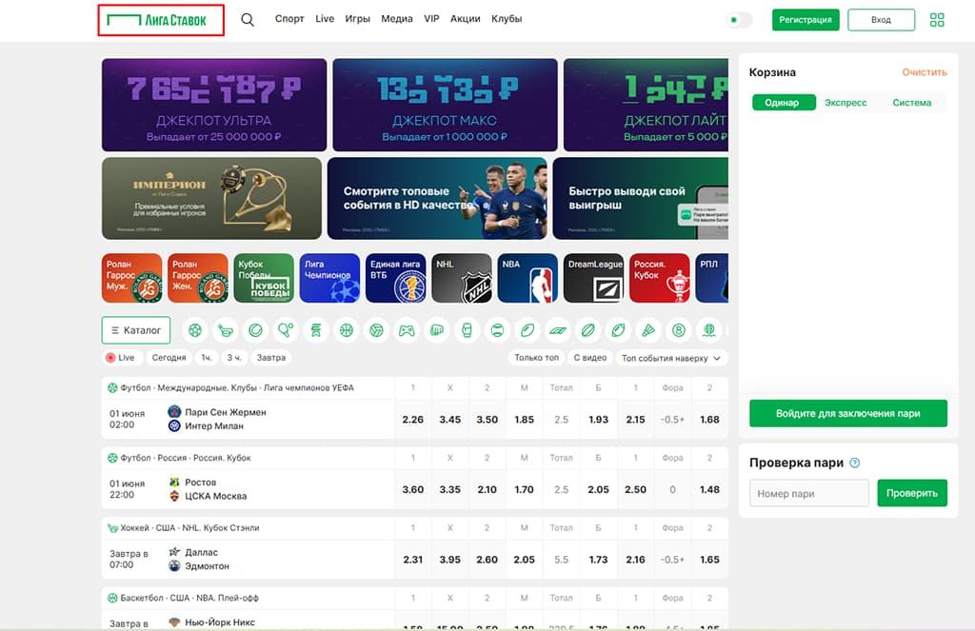Select the tennis ball sport icon

[x=255, y=330]
